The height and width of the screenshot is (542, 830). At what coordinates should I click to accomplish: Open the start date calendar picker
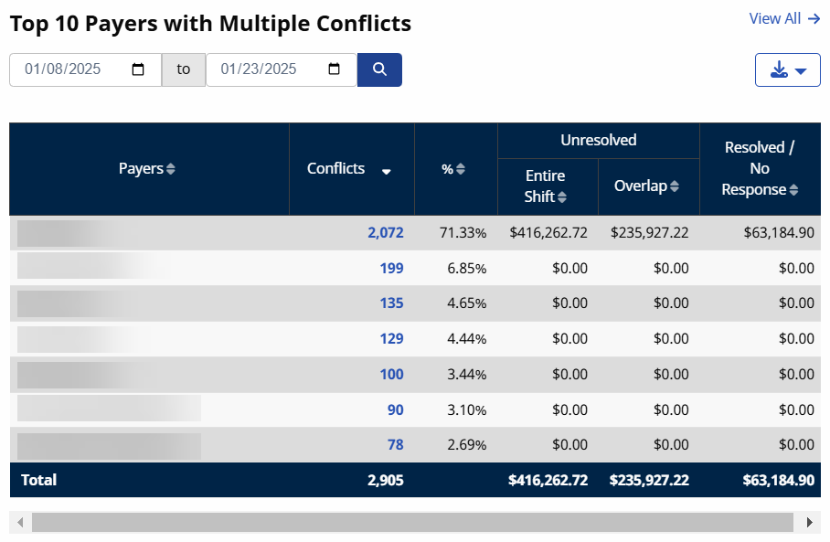tap(139, 69)
